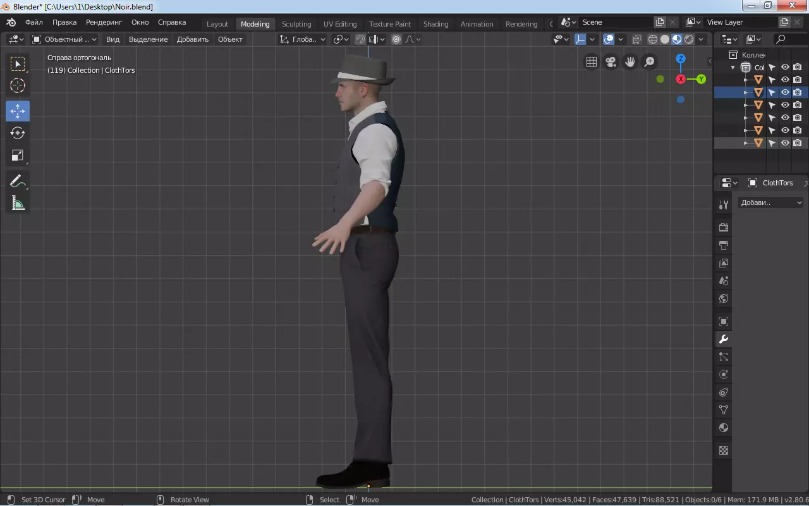
Task: Open the 3D viewport editor type dropdown
Action: pos(16,39)
